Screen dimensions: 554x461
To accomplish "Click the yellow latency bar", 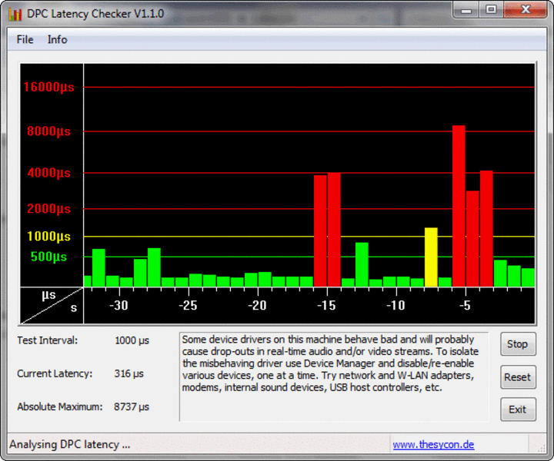I will tap(431, 257).
